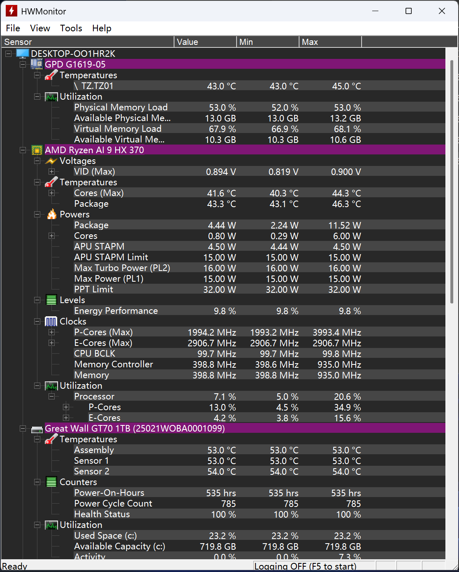
Task: Click the graph icon of GPD Utilization
Action: coord(51,97)
